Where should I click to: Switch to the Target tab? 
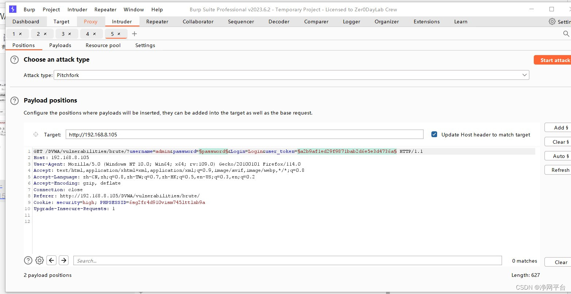tap(61, 22)
